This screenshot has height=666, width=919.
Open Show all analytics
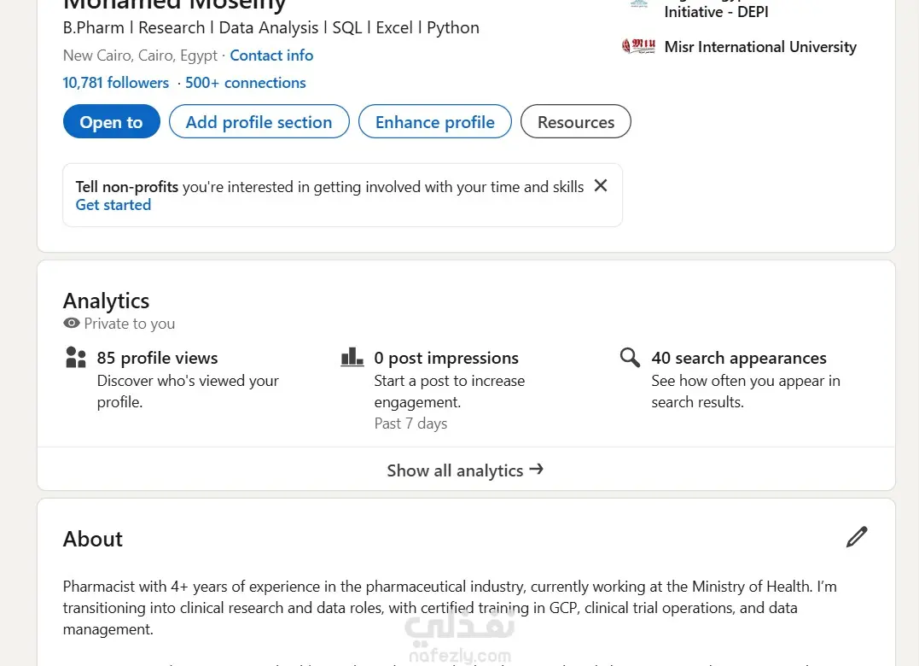pos(457,470)
